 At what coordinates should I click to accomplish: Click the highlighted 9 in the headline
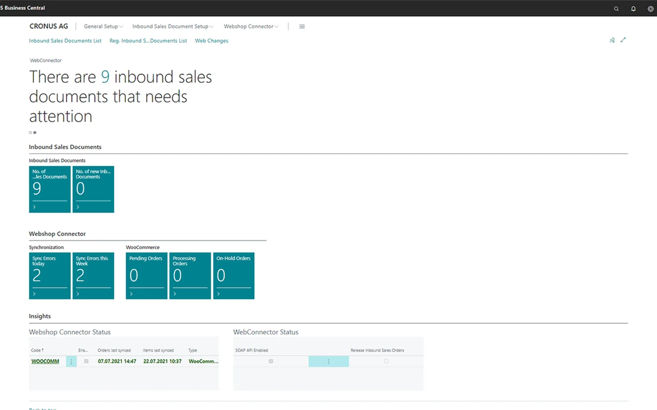coord(105,77)
